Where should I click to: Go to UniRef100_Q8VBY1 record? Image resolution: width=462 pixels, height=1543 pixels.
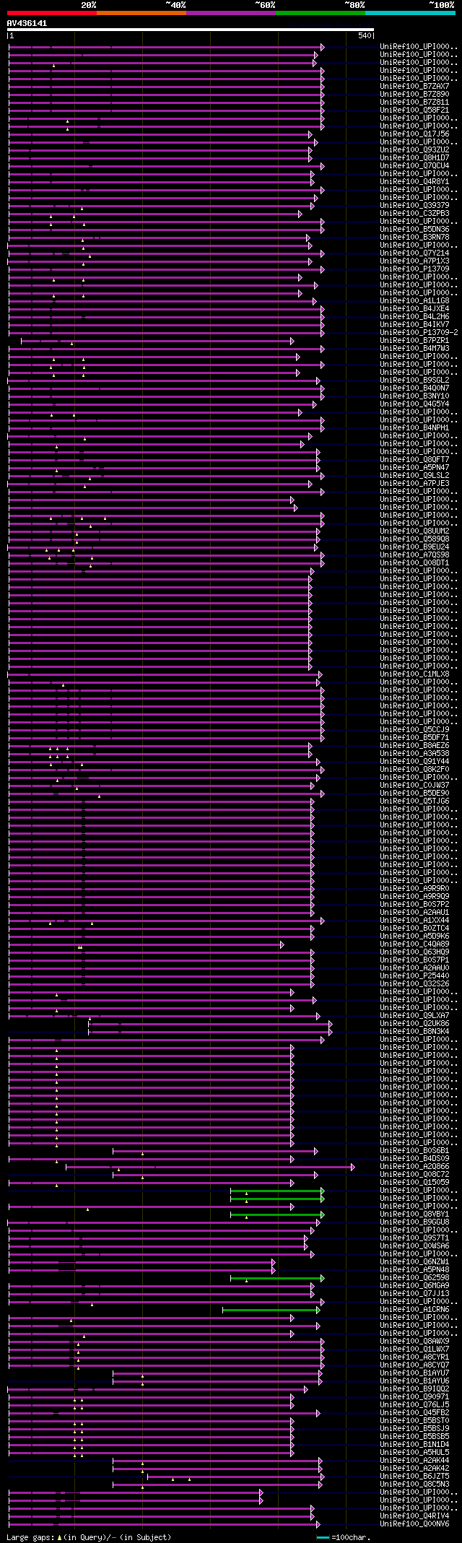tap(414, 1214)
